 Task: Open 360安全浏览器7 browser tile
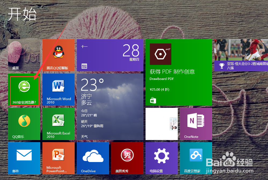24,90
